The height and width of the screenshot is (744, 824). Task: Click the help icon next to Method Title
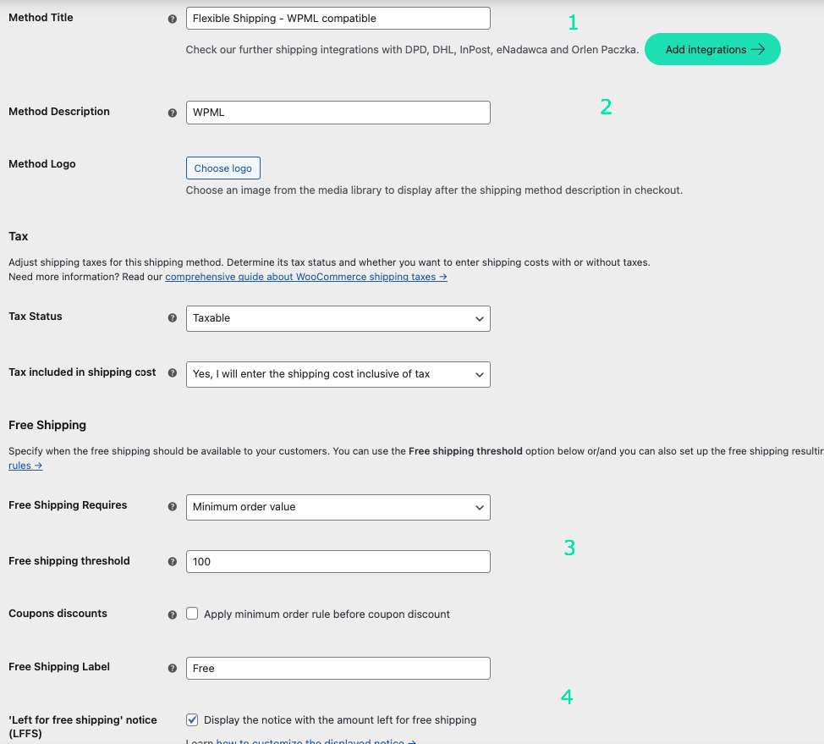(172, 18)
